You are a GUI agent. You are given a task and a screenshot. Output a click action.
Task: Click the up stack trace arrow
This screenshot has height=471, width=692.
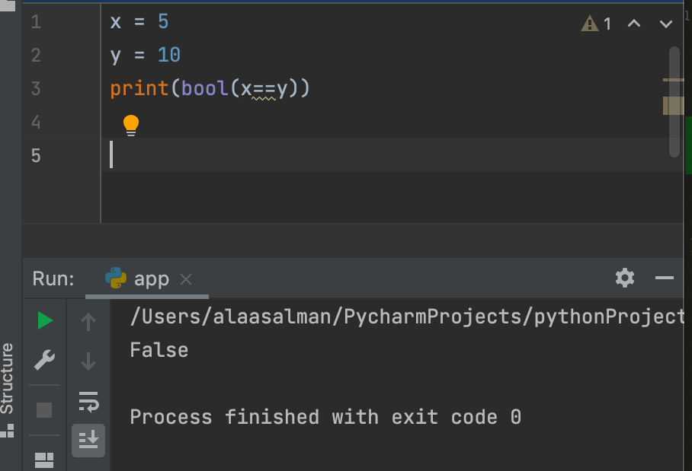(x=88, y=322)
